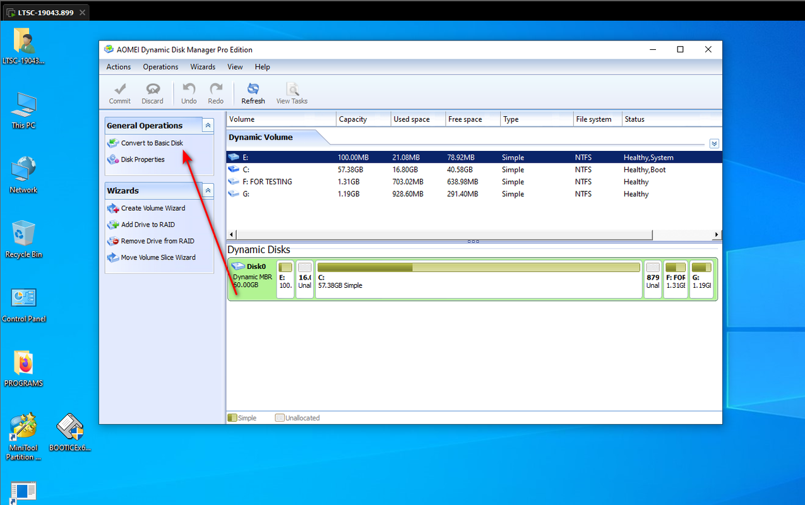805x505 pixels.
Task: Click the Undo toolbar icon
Action: (189, 89)
